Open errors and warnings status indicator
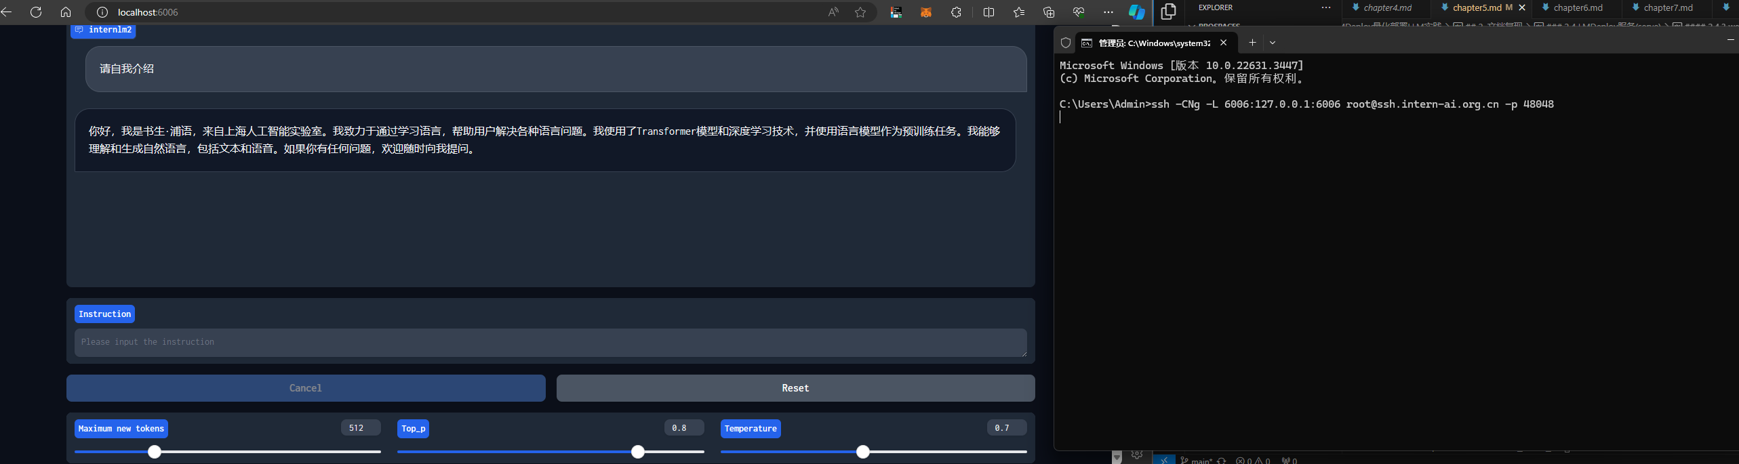This screenshot has width=1739, height=464. point(1253,461)
